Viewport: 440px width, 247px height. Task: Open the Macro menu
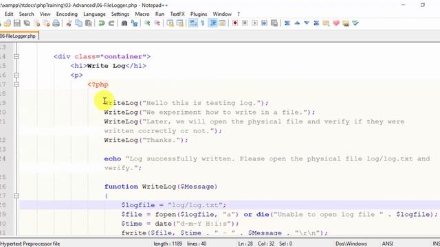point(142,14)
